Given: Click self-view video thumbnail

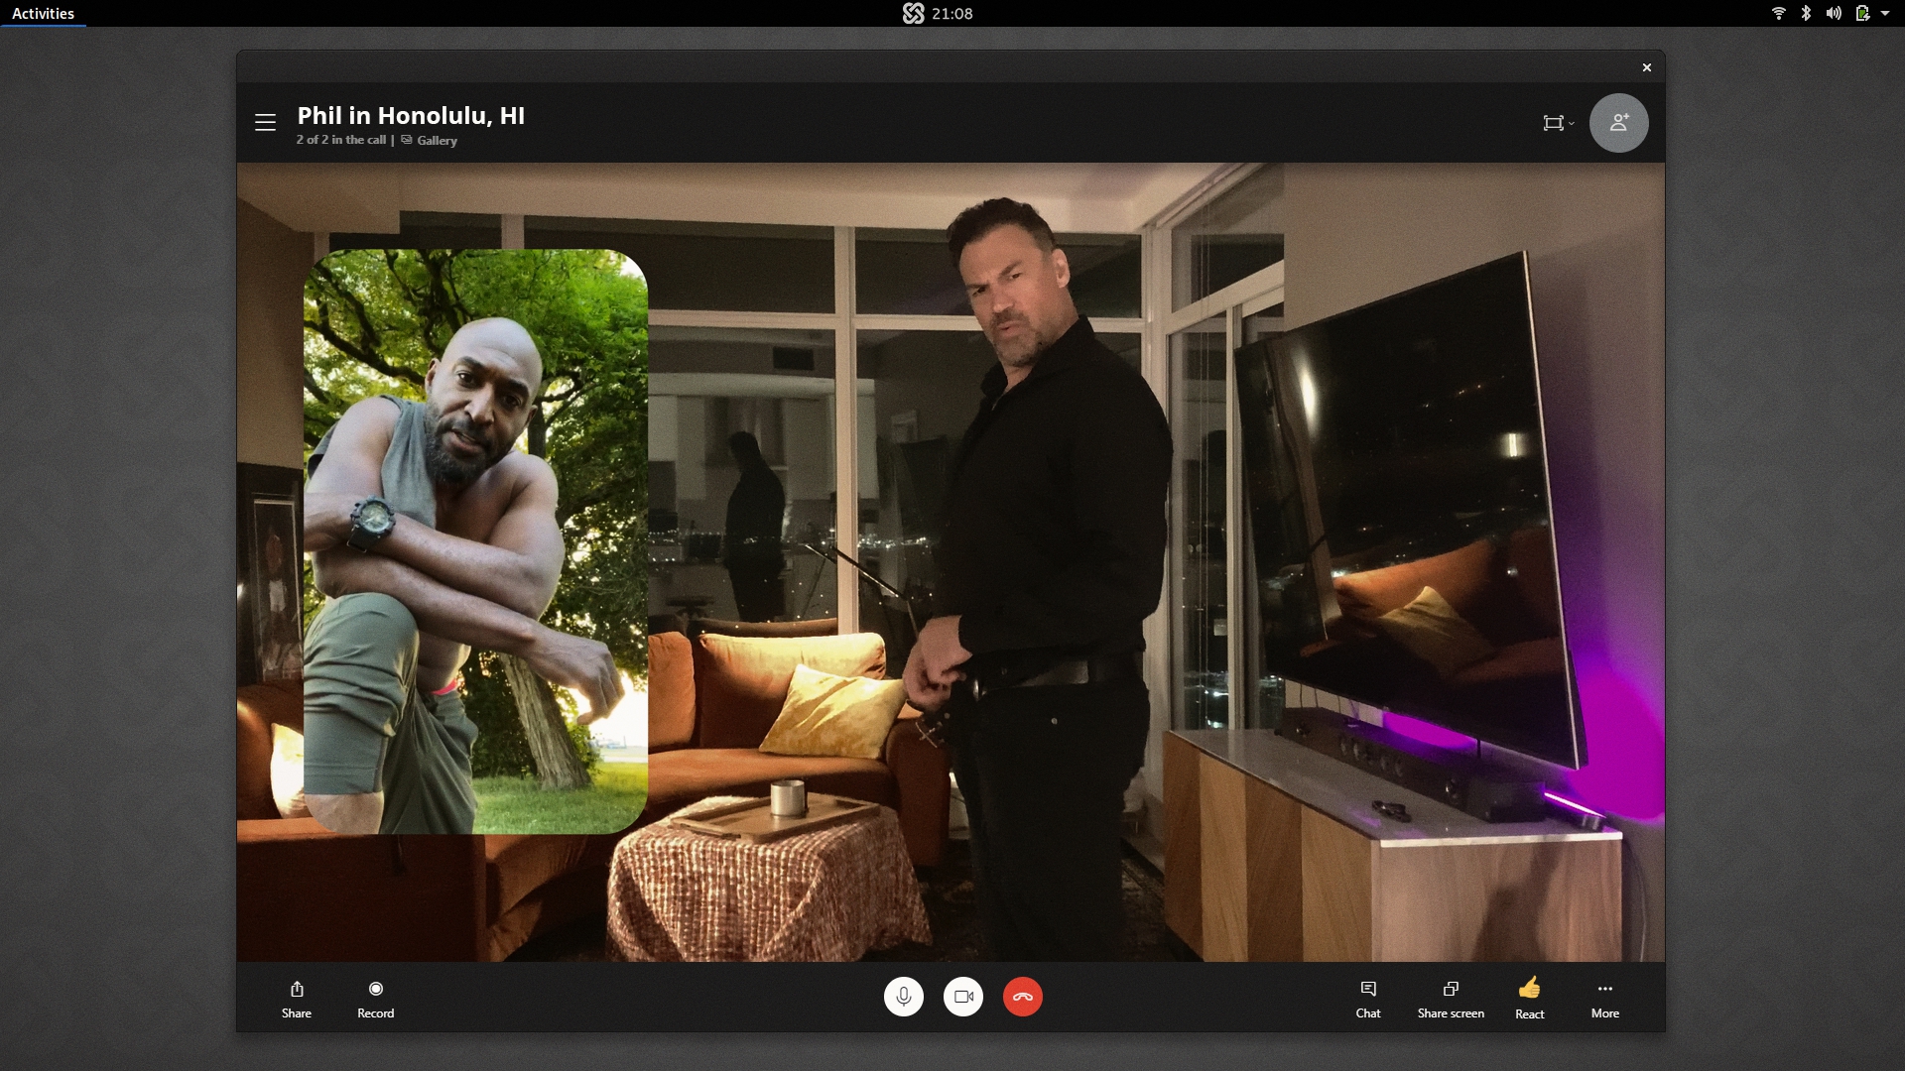Looking at the screenshot, I should [475, 541].
